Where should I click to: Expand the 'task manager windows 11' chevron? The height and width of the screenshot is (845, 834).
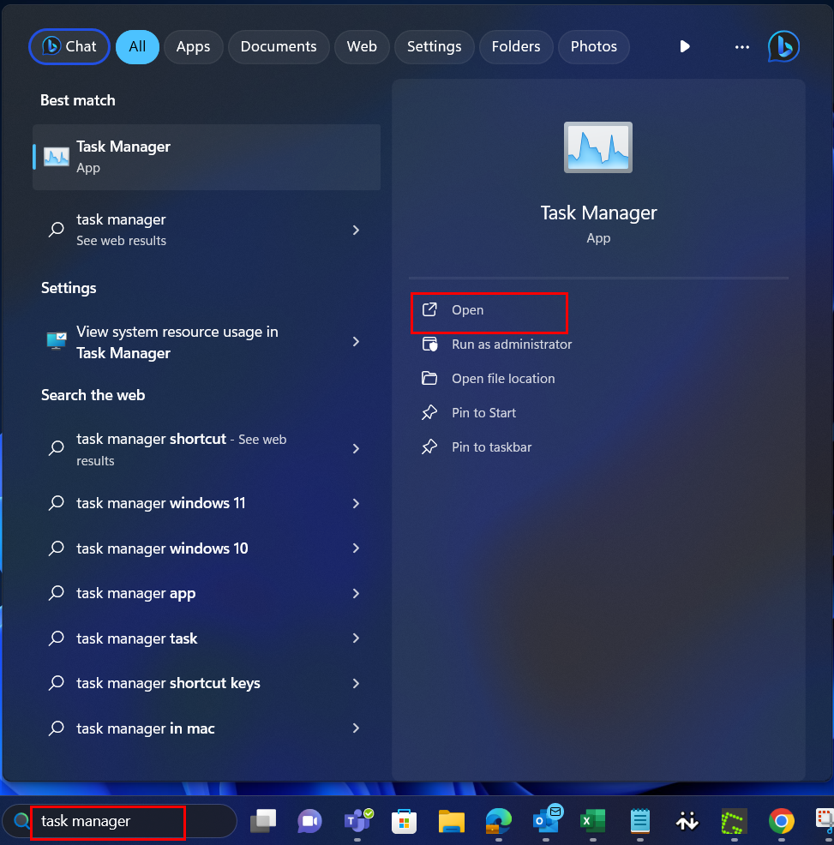click(x=356, y=503)
